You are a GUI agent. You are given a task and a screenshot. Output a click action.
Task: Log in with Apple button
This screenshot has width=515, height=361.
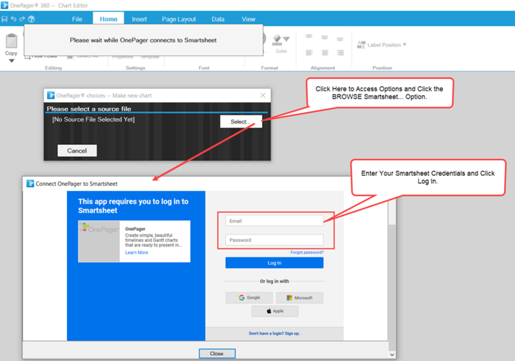(275, 311)
